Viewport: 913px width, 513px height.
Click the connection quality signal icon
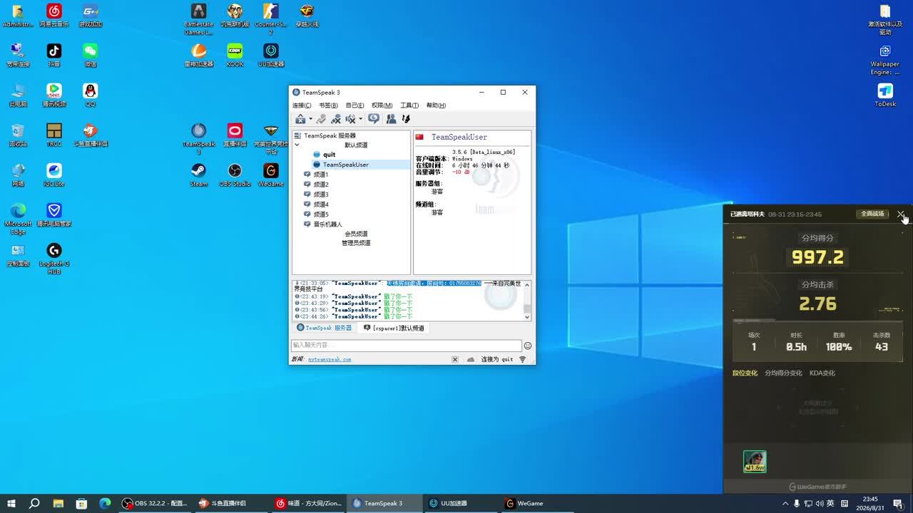523,360
